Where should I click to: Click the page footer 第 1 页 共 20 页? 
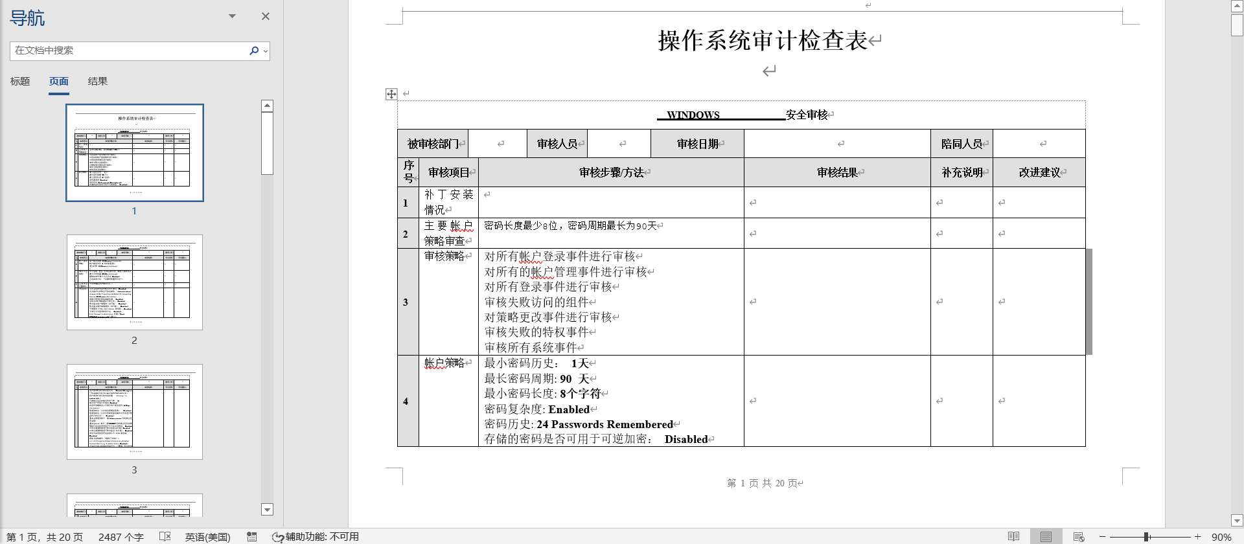(762, 483)
